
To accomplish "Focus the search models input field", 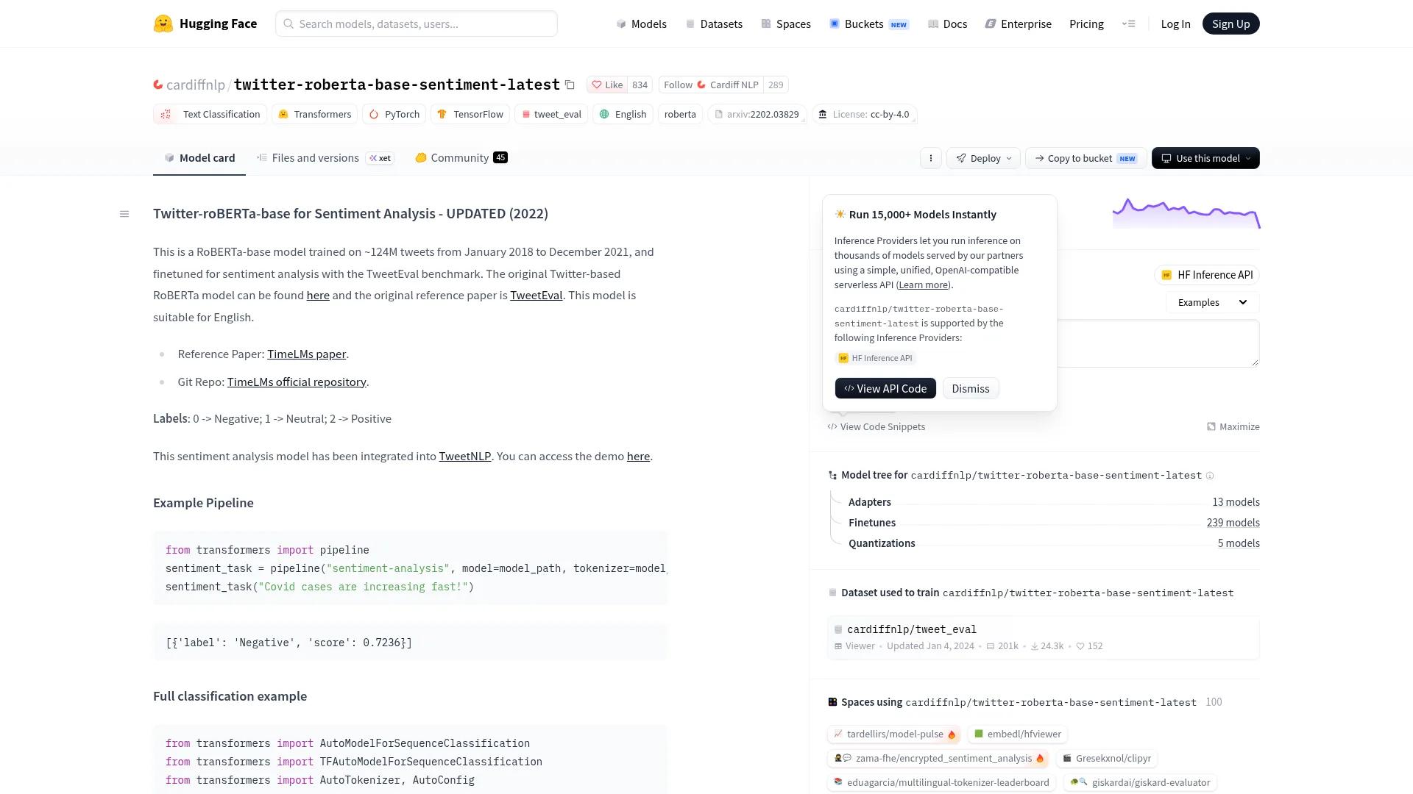I will [417, 24].
